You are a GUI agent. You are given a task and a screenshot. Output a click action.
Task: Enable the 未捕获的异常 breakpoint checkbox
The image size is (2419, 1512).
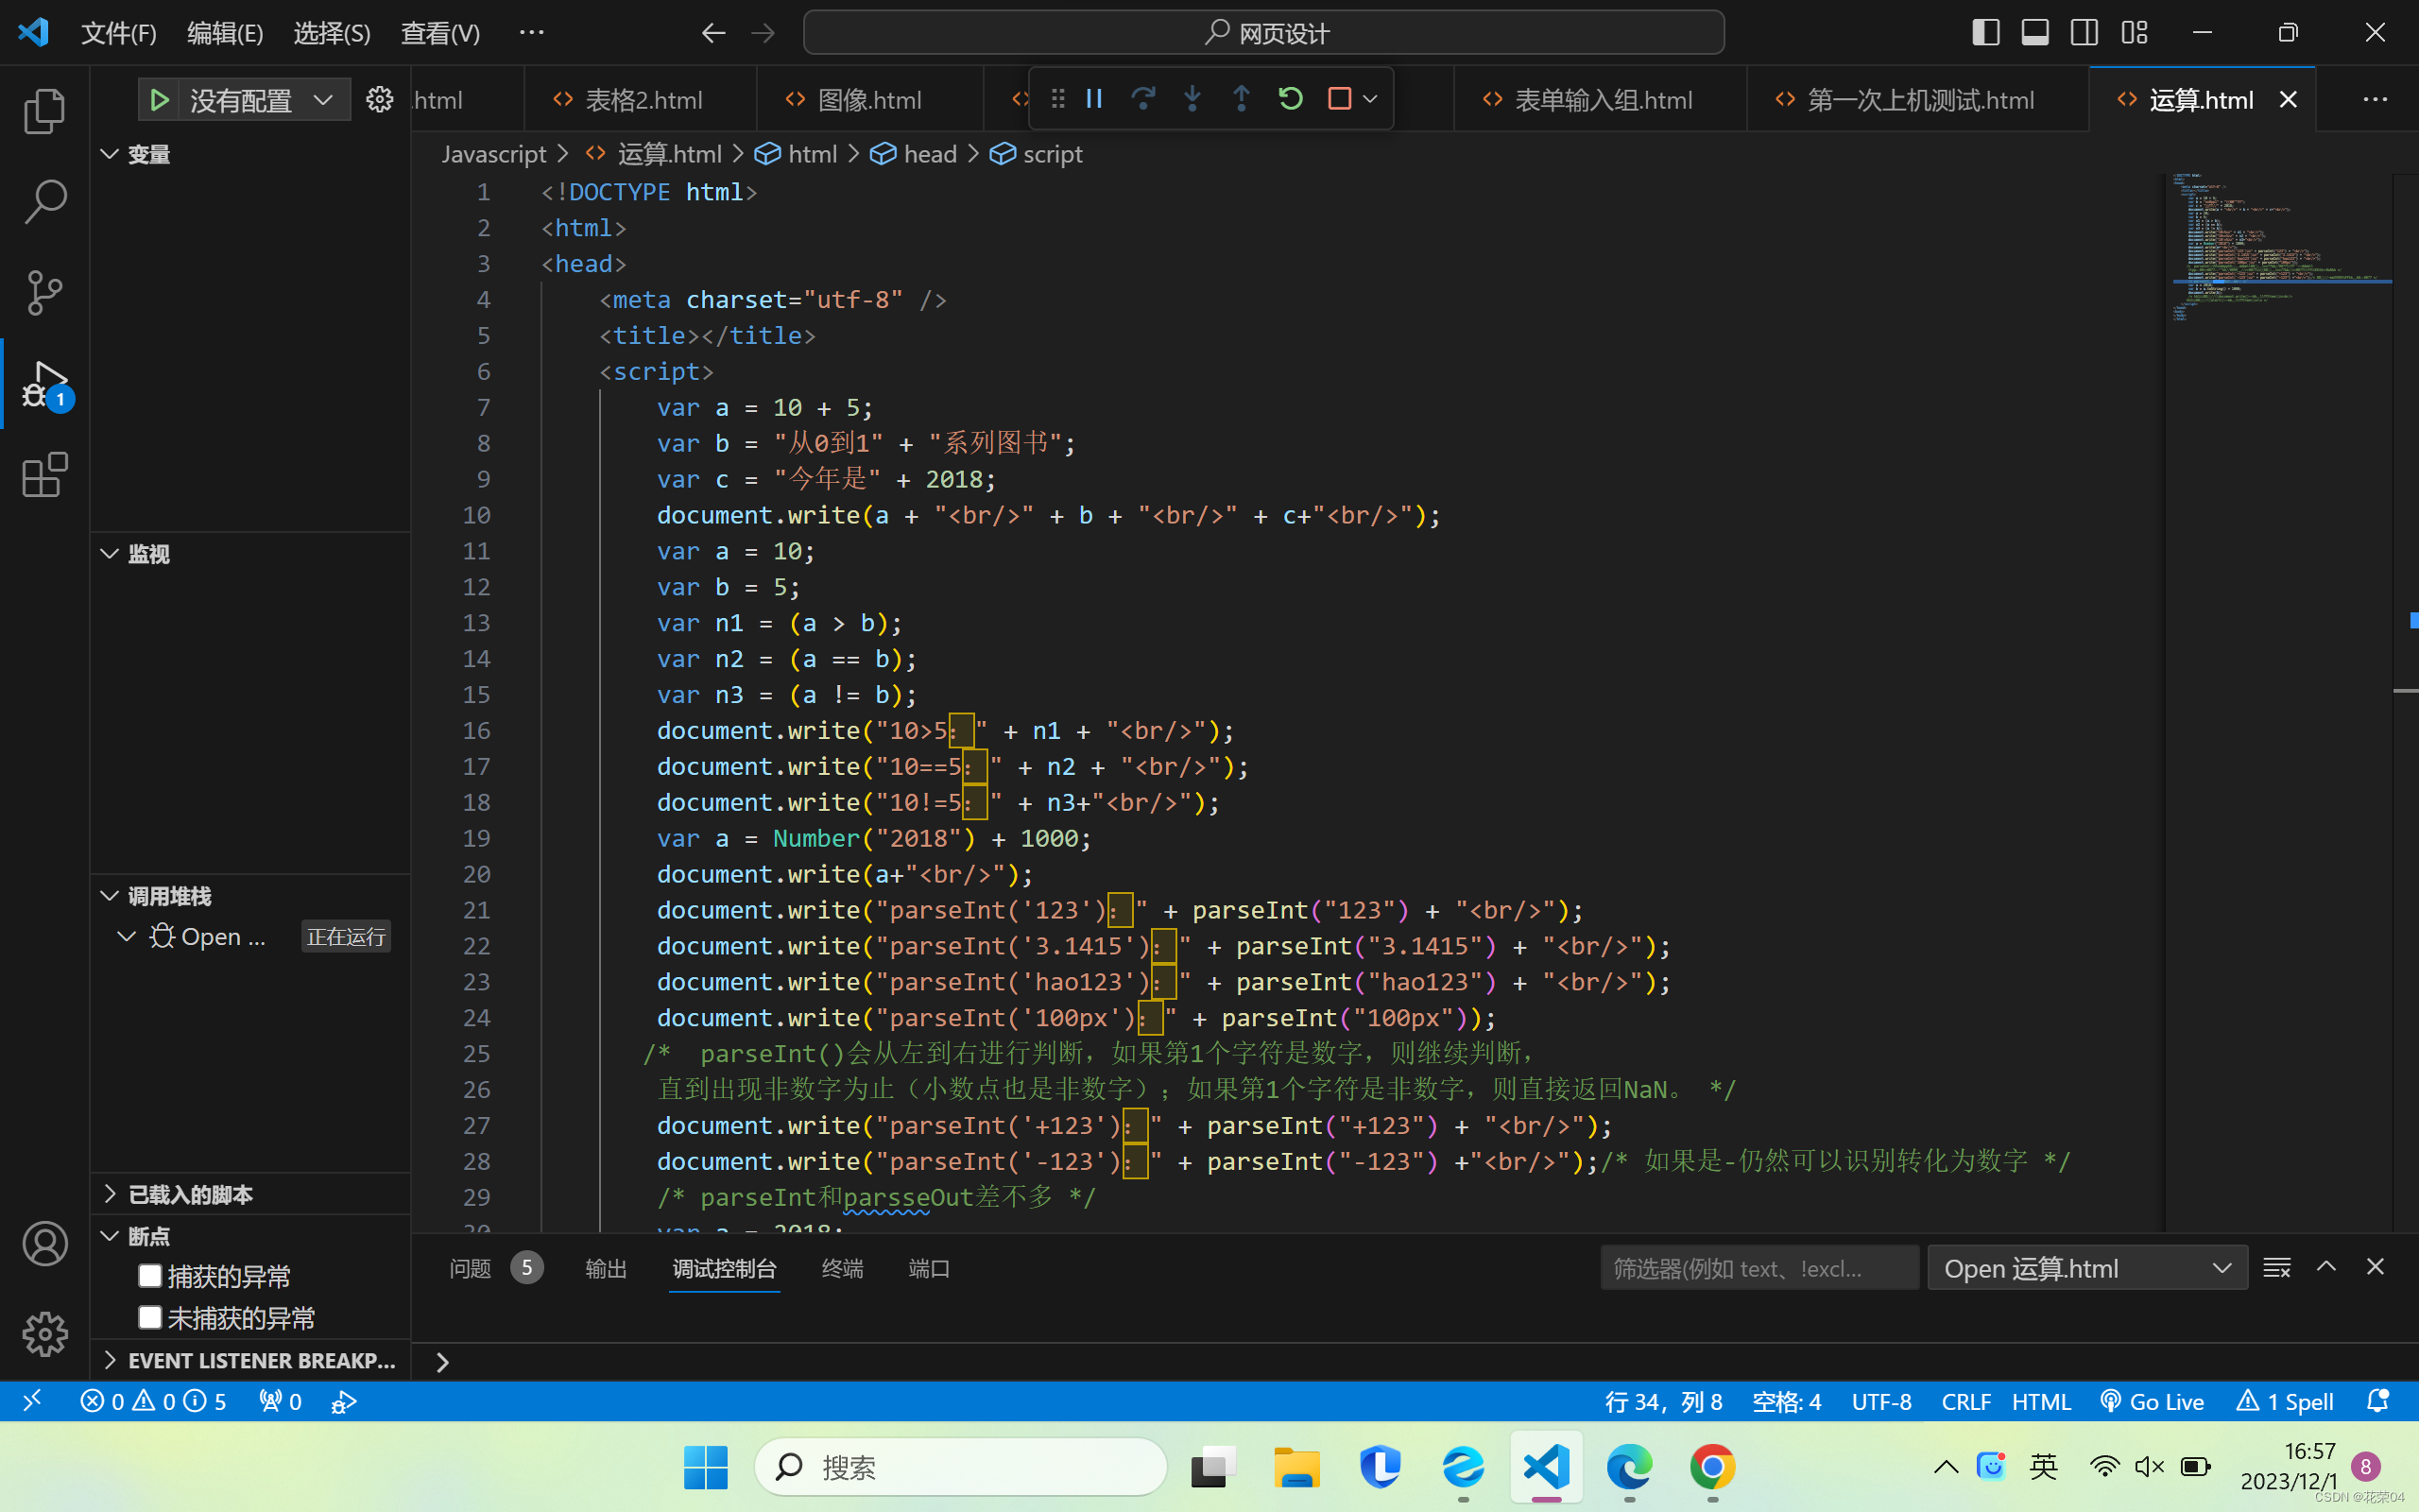pyautogui.click(x=151, y=1318)
